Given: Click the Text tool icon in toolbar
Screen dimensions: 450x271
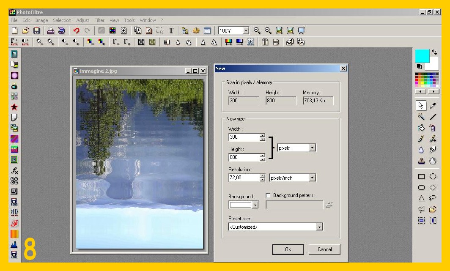Looking at the screenshot, I should pos(171,30).
